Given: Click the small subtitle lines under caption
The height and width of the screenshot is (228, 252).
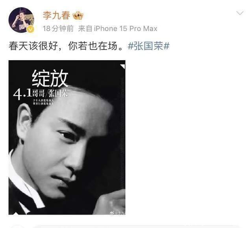Looking at the screenshot, I should 43,102.
